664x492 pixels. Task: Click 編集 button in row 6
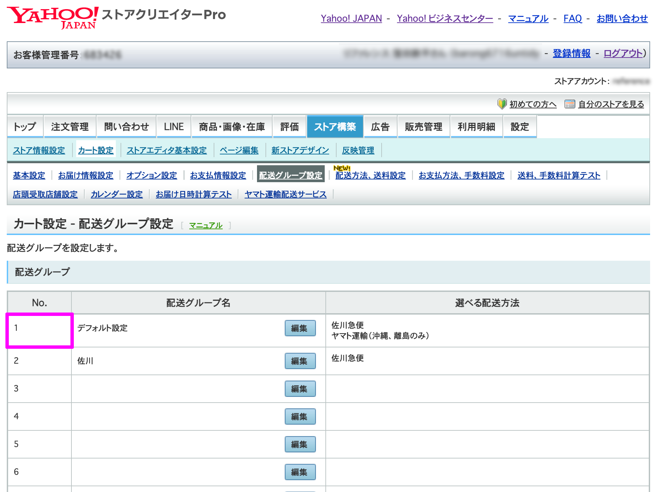click(300, 472)
